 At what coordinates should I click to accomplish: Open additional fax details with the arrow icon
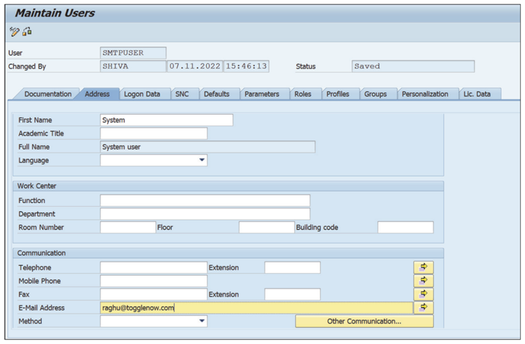click(424, 294)
